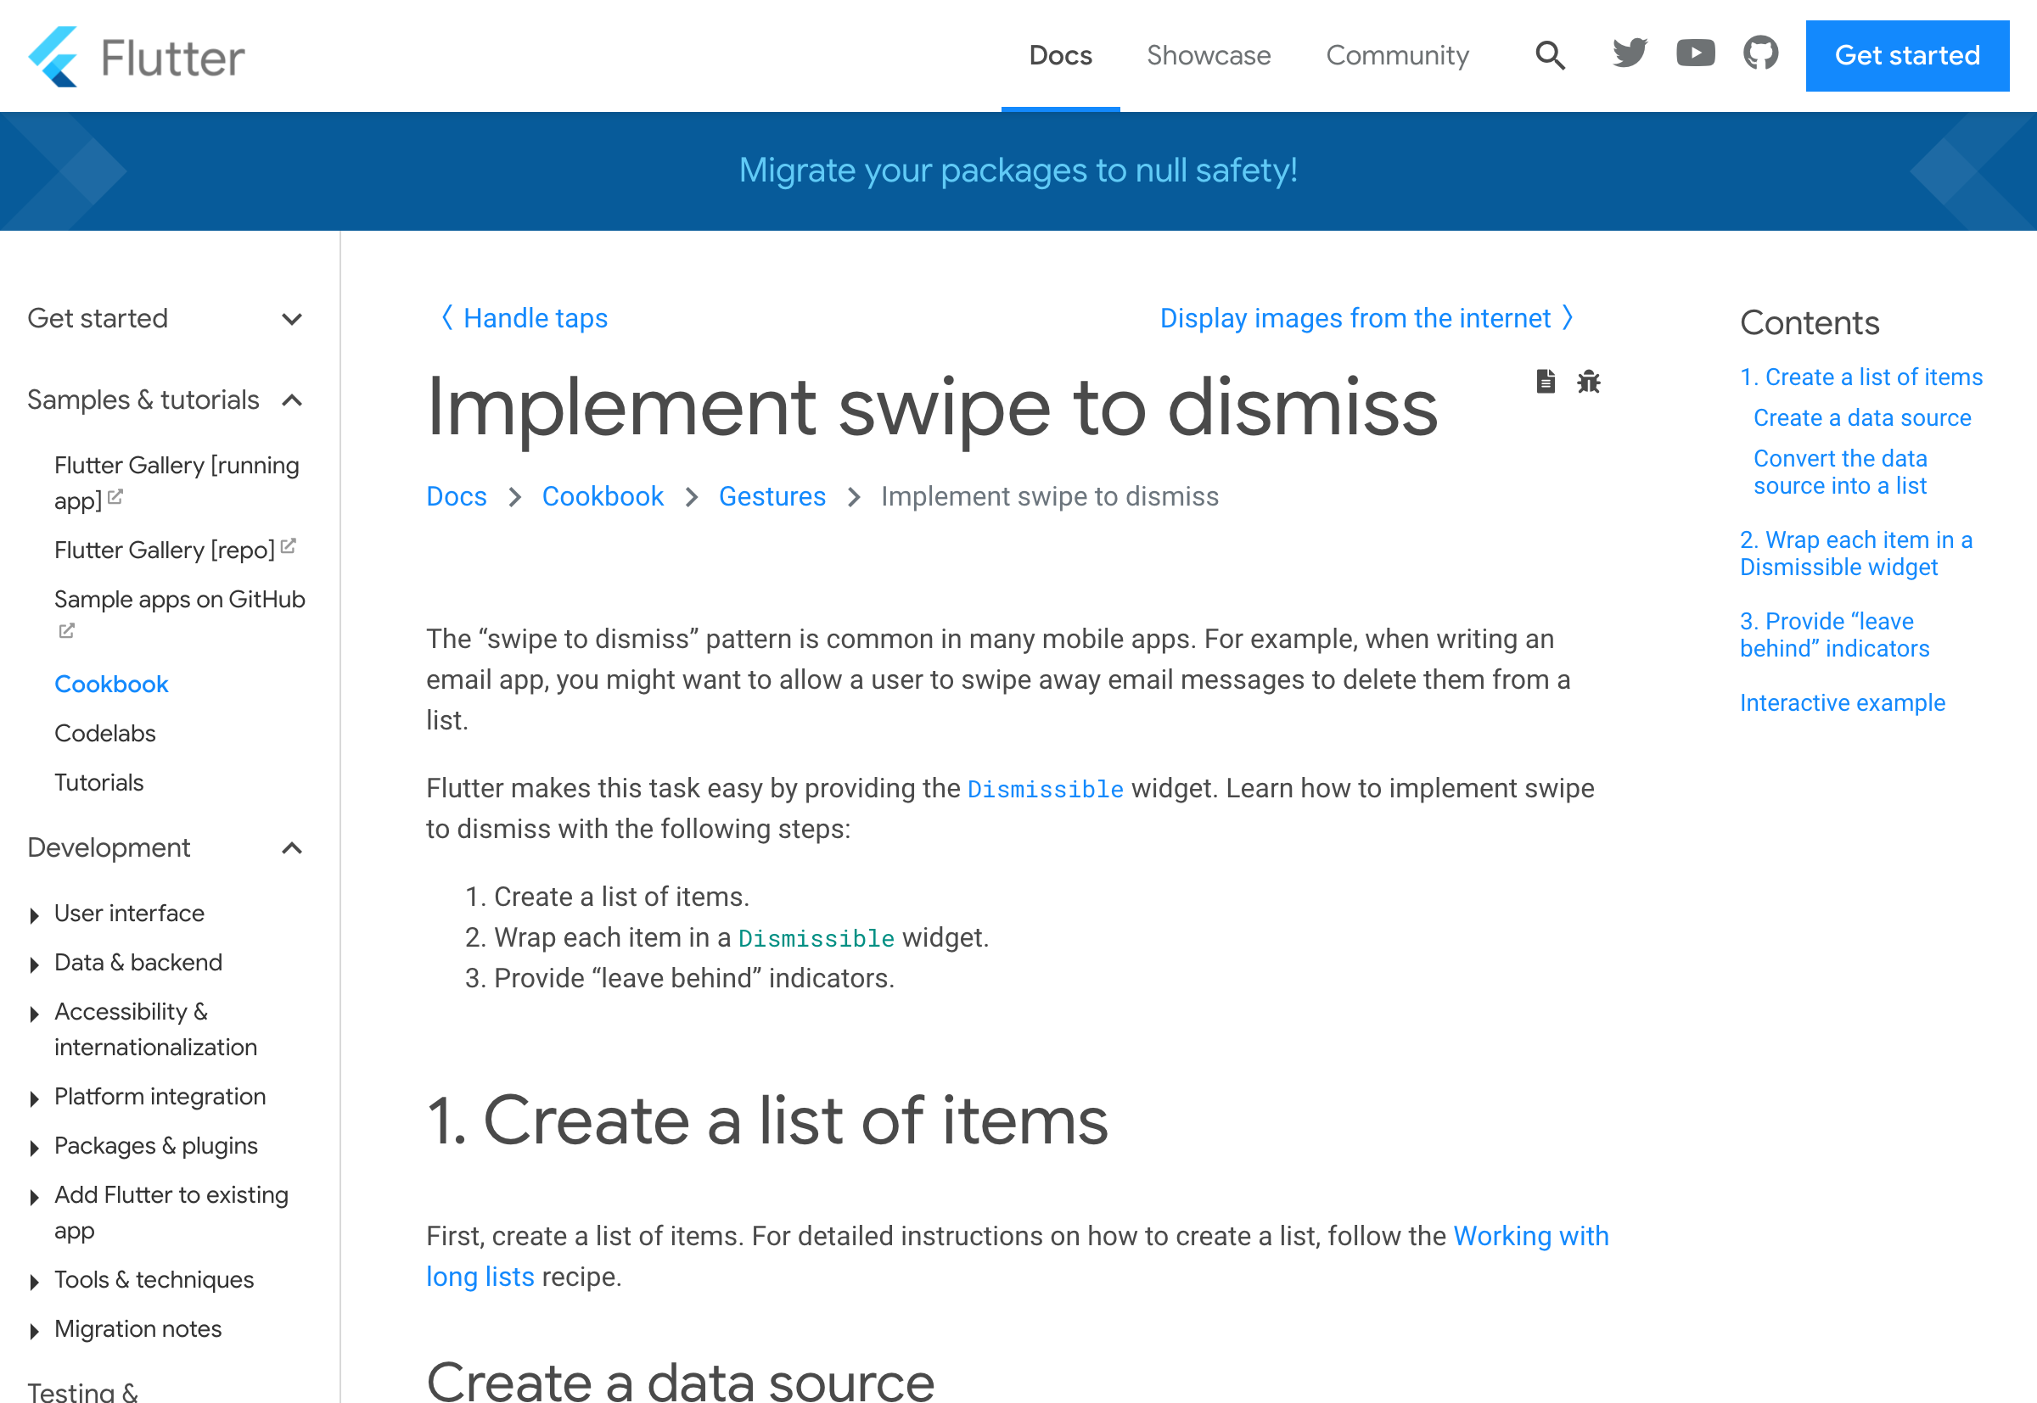Click left arrow chevron to navigate Handle taps
The image size is (2037, 1403).
(x=446, y=317)
